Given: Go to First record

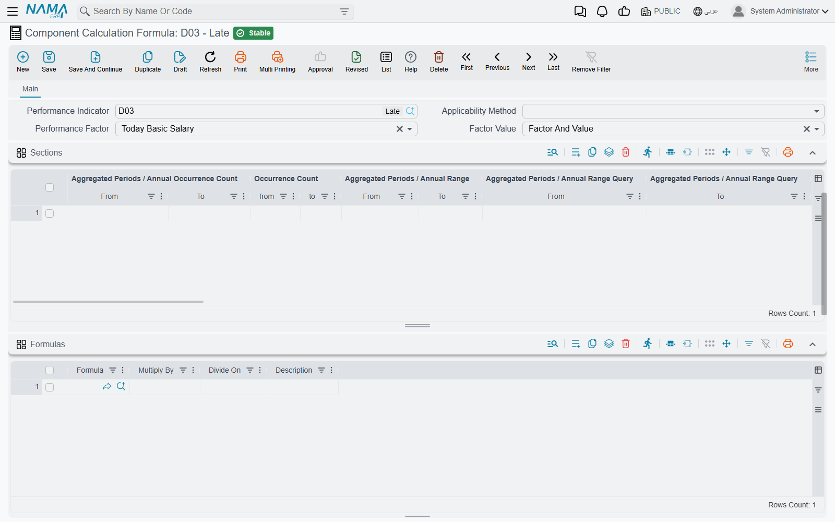Looking at the screenshot, I should click(x=467, y=61).
